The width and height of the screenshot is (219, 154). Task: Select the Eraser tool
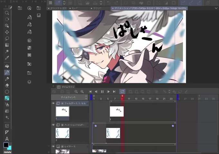click(7, 85)
